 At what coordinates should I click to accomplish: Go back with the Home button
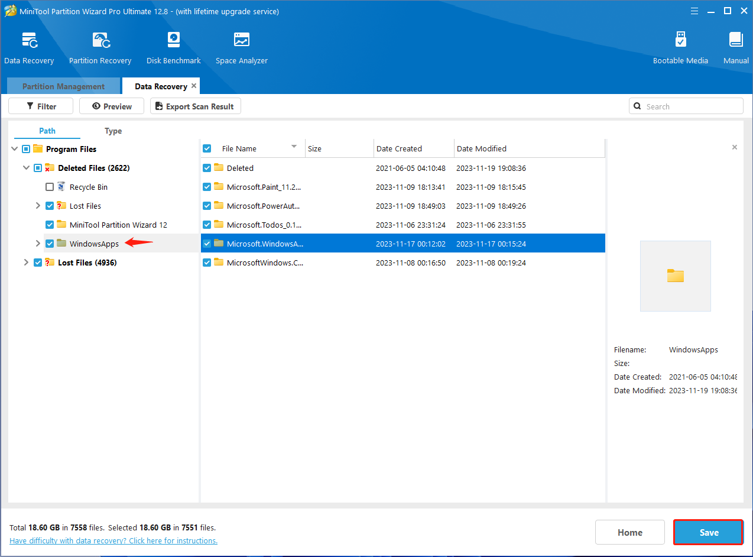630,532
